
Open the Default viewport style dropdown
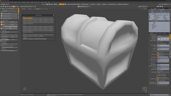point(30,9)
